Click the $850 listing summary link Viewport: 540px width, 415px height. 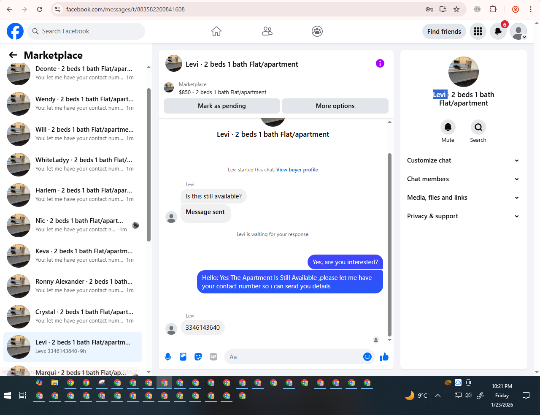[222, 92]
